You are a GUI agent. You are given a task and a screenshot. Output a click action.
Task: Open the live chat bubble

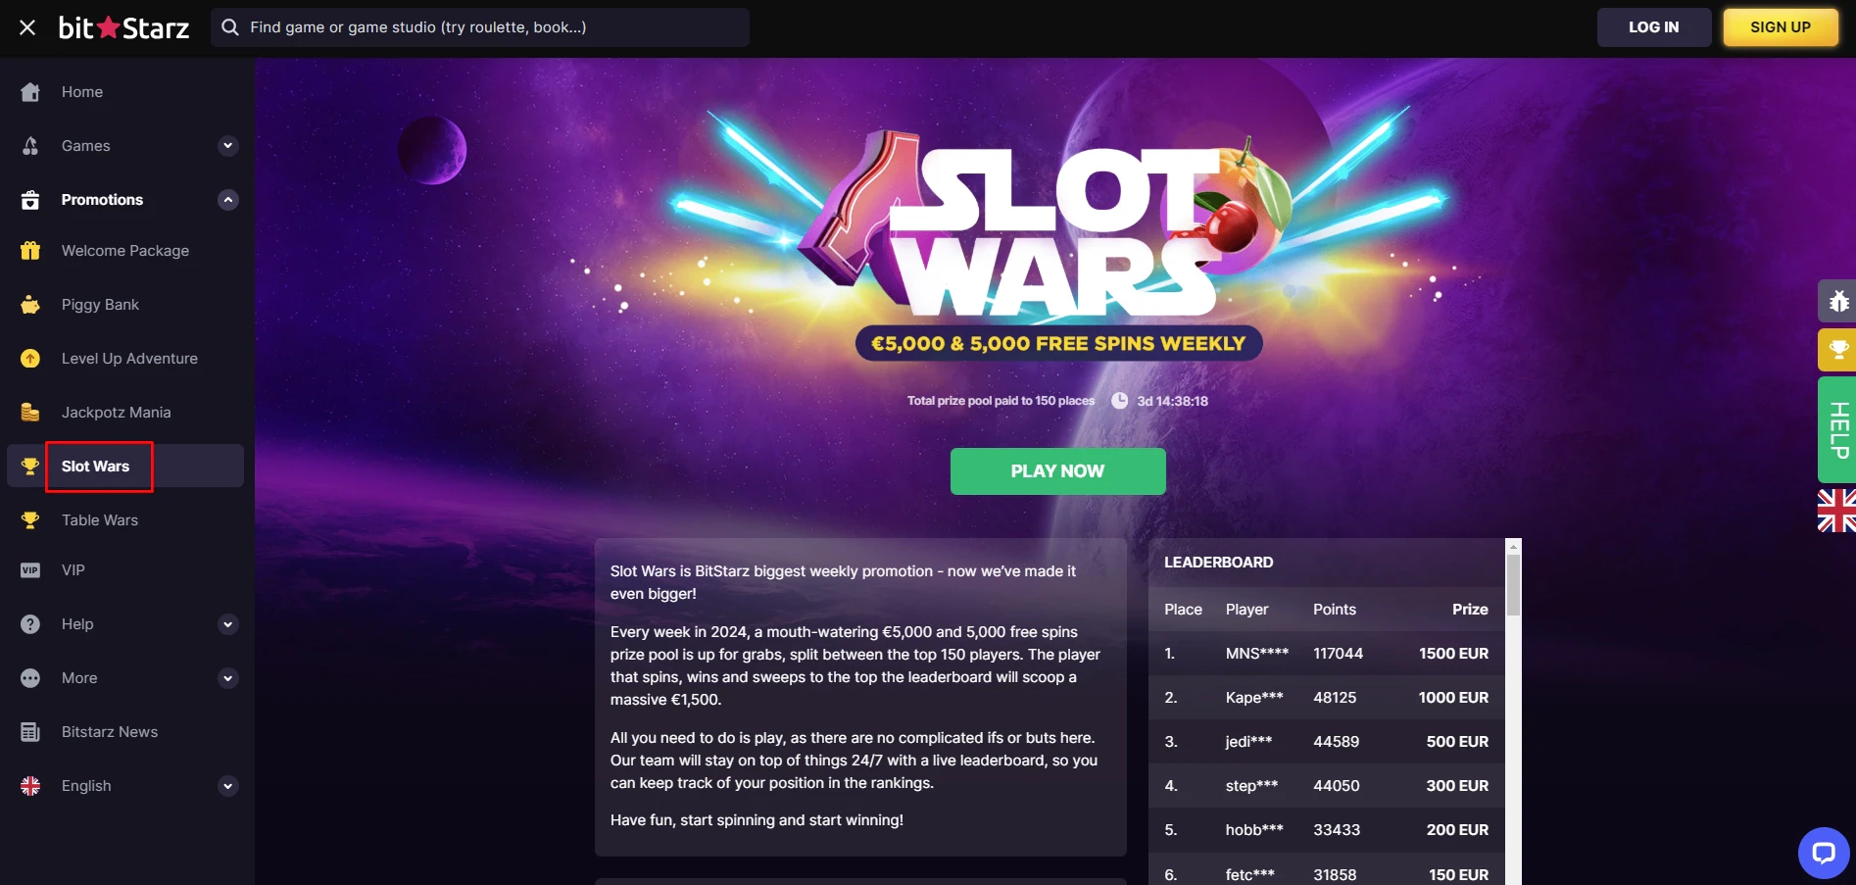(x=1823, y=853)
